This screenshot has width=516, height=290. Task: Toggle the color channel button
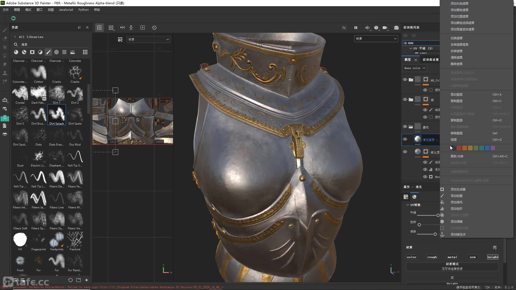(x=411, y=257)
